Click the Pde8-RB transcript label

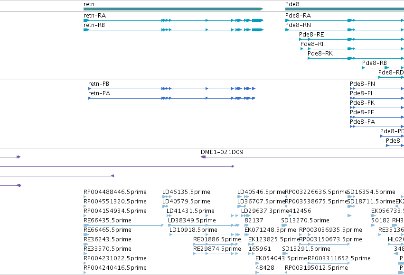click(x=375, y=63)
